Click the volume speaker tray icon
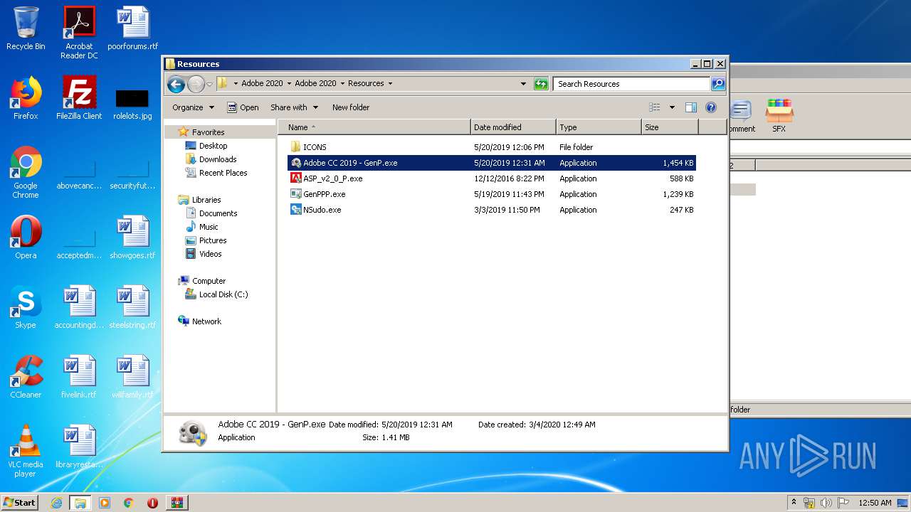Viewport: 911px width, 512px height. point(826,503)
